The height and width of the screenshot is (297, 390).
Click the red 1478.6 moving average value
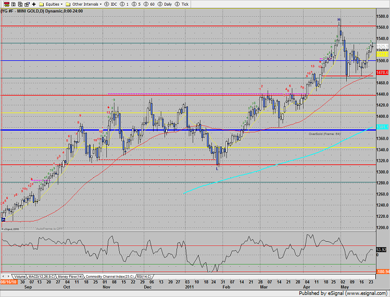pos(382,72)
